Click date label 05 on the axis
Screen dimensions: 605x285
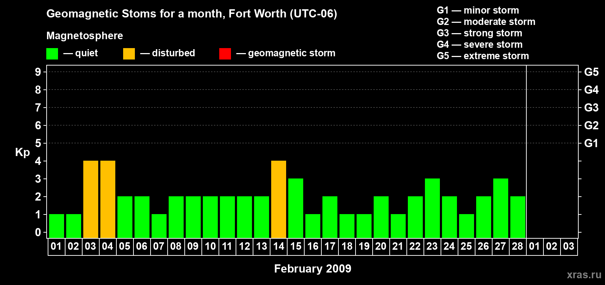pos(125,247)
